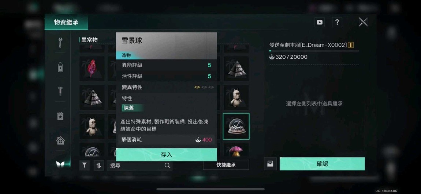
Task: Open the question mark help icon
Action: pos(337,22)
